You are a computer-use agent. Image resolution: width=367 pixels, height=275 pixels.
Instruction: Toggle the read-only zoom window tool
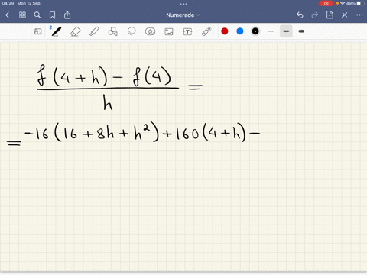37,31
